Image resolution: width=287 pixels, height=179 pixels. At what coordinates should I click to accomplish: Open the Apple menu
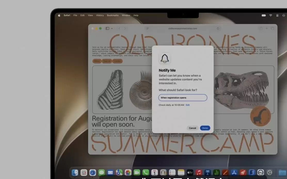[59, 15]
